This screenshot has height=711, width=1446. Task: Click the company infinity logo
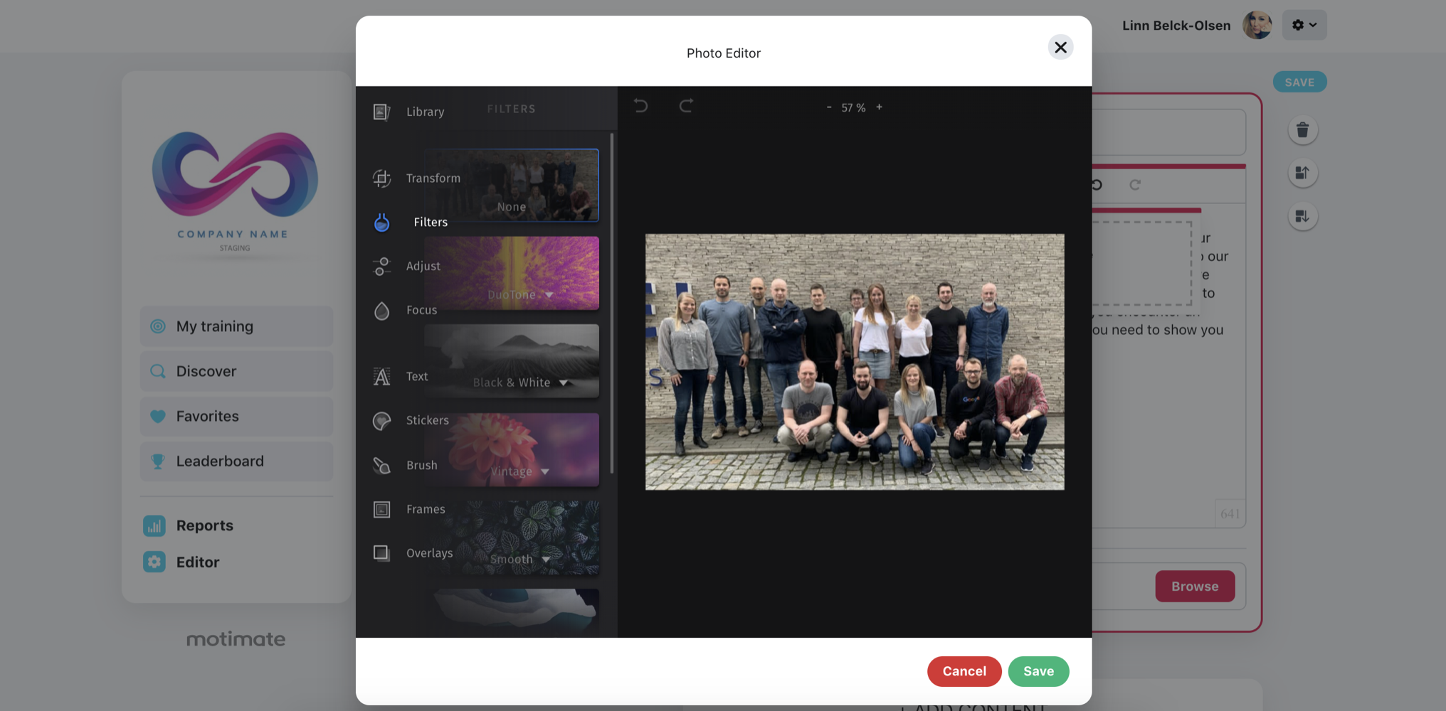pyautogui.click(x=235, y=174)
